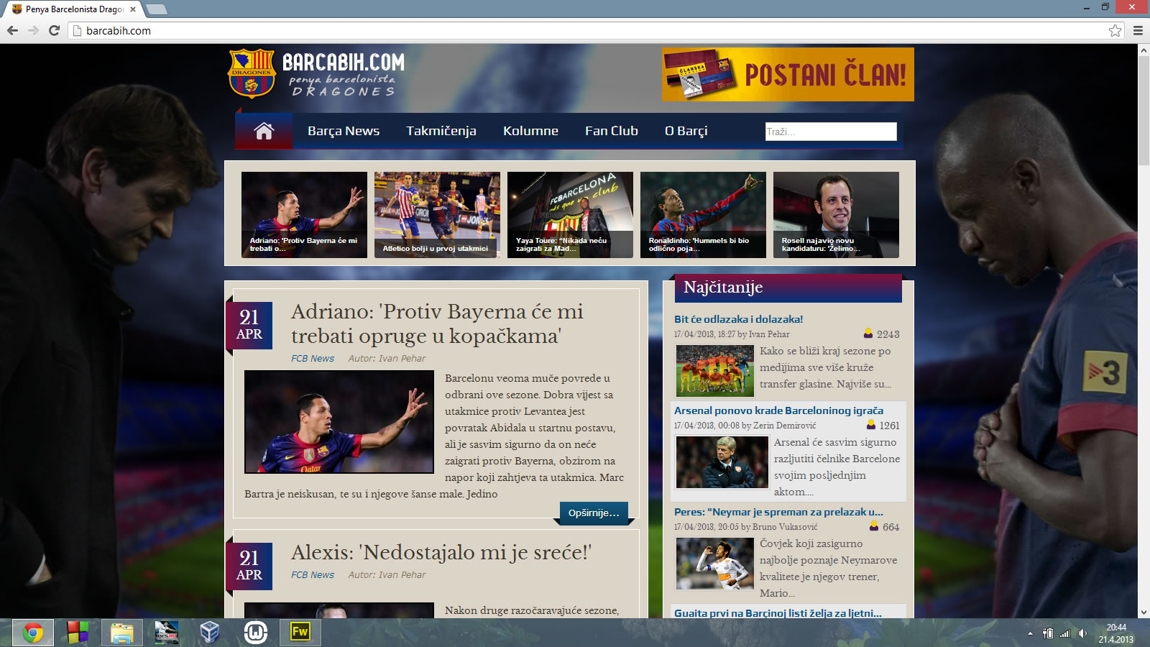Open 'Bit će odlazaka i dolazaka!' link
1150x647 pixels.
pos(739,319)
